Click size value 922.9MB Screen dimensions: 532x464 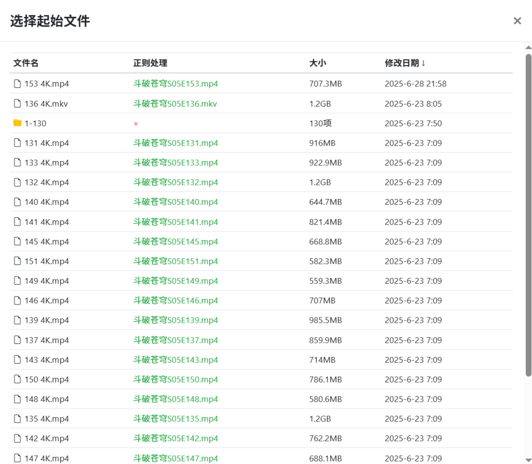325,163
